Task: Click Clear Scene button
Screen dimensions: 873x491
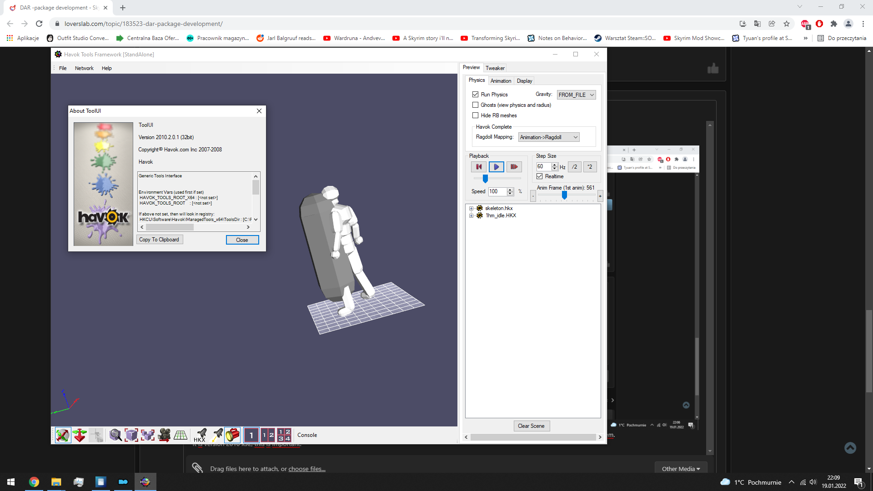Action: (531, 426)
